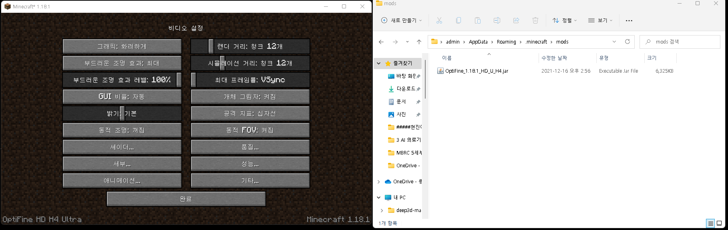728x230 pixels.
Task: Click Roaming in the breadcrumb path
Action: pos(507,42)
